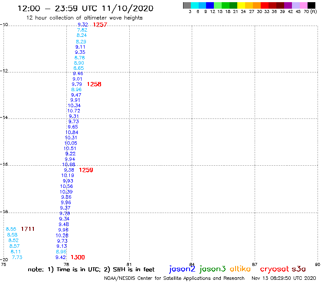This screenshot has height=282, width=321.
Task: Click the red time stamp 1257
Action: pyautogui.click(x=100, y=25)
